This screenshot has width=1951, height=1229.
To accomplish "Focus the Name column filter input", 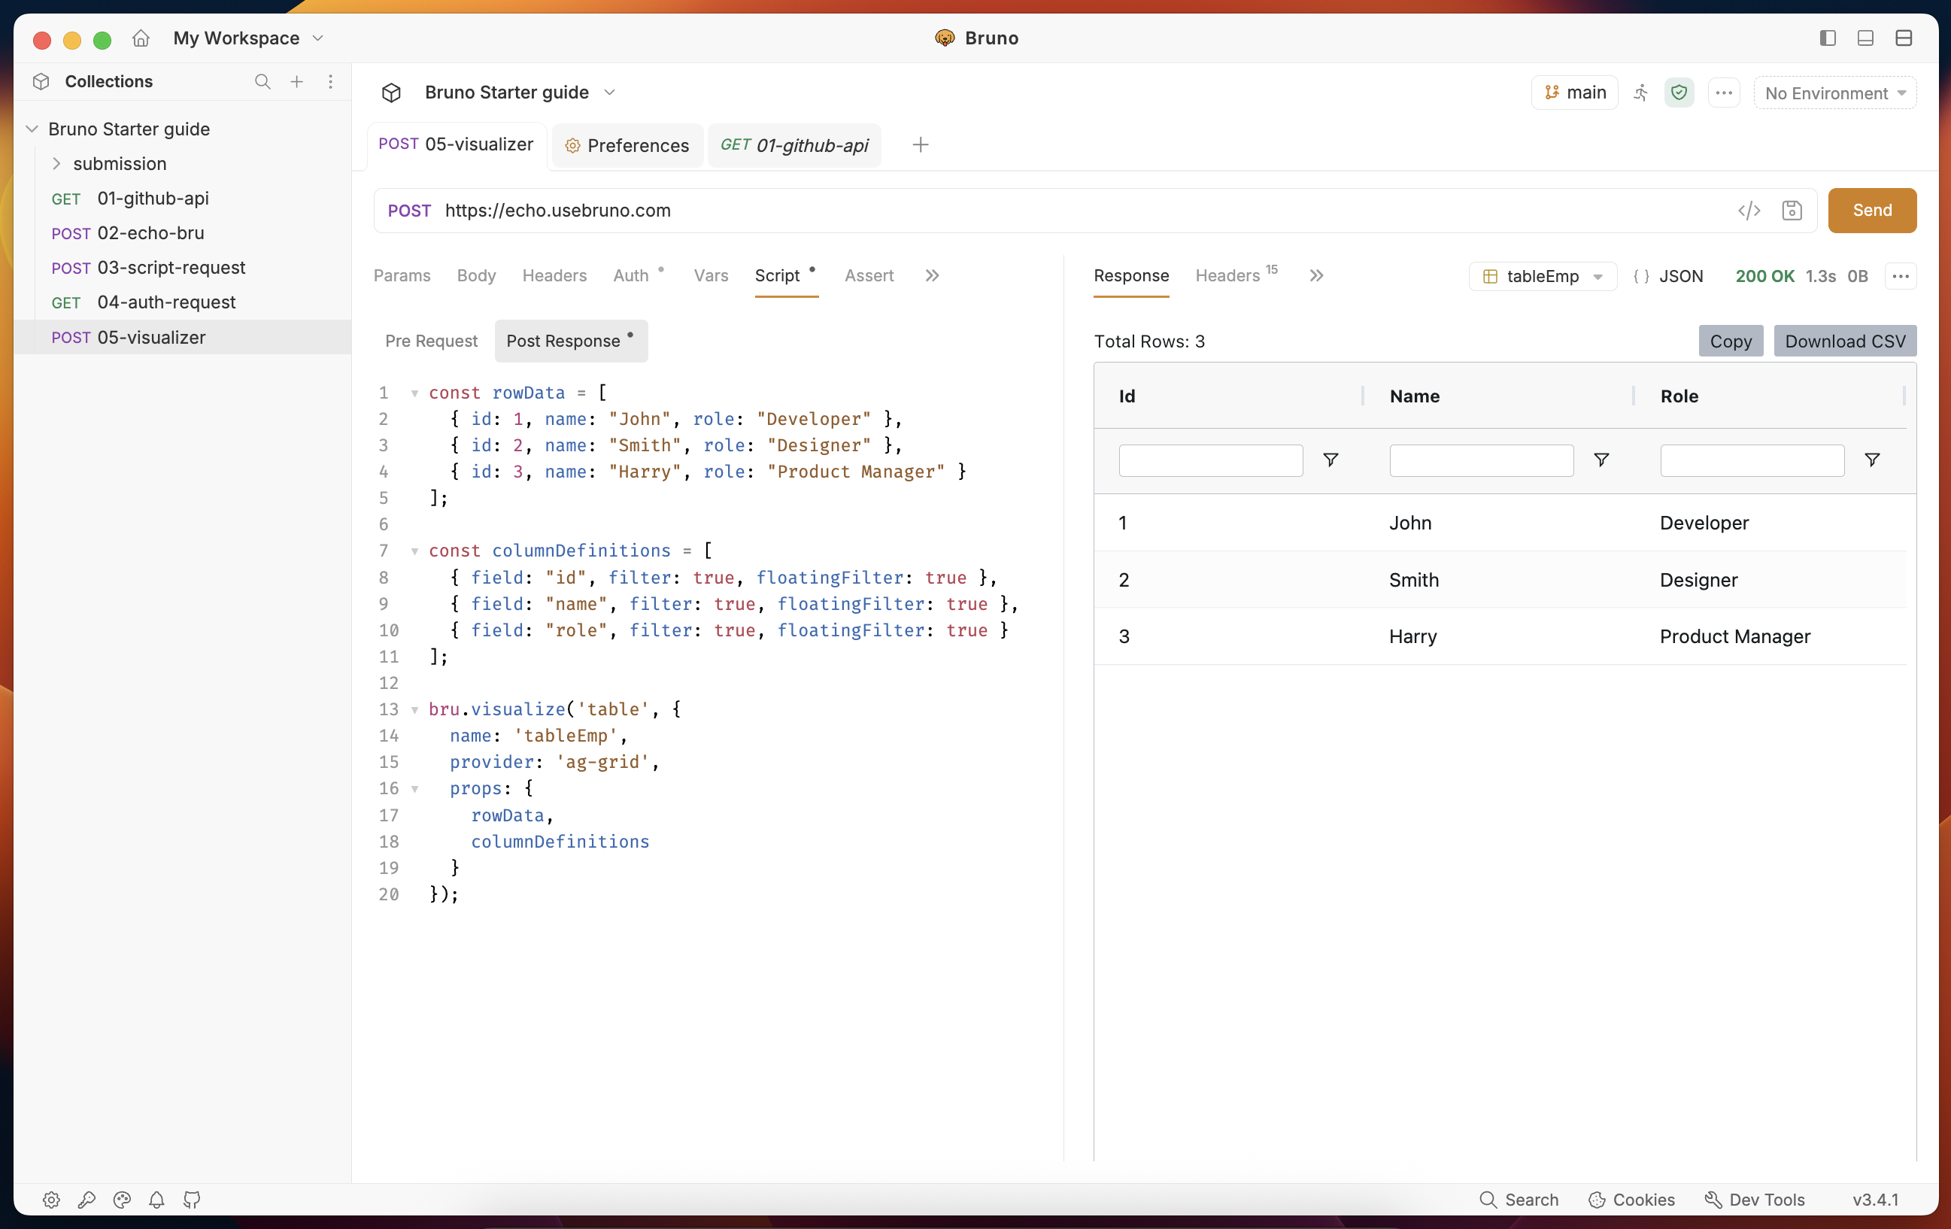I will coord(1481,460).
